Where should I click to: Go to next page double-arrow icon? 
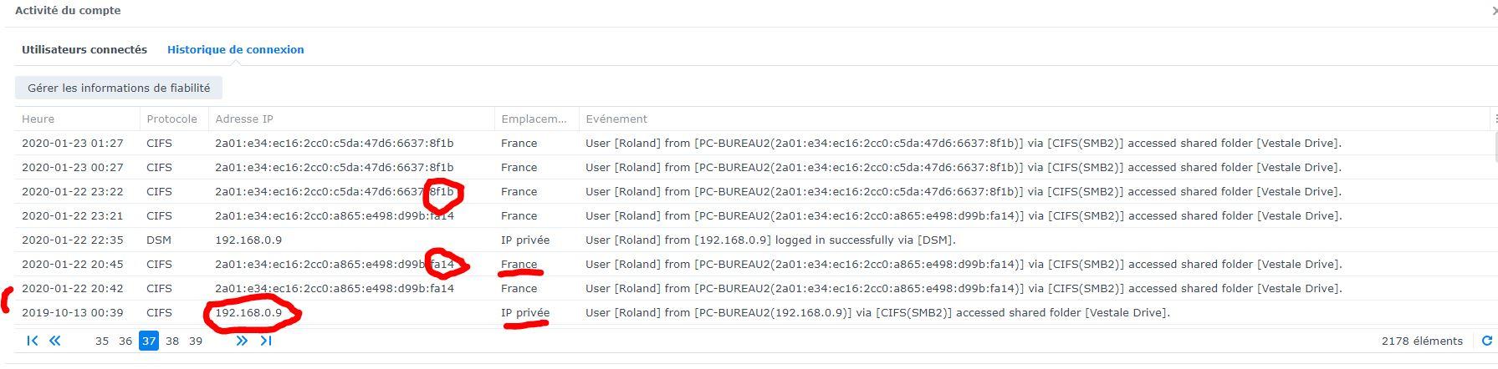click(242, 341)
